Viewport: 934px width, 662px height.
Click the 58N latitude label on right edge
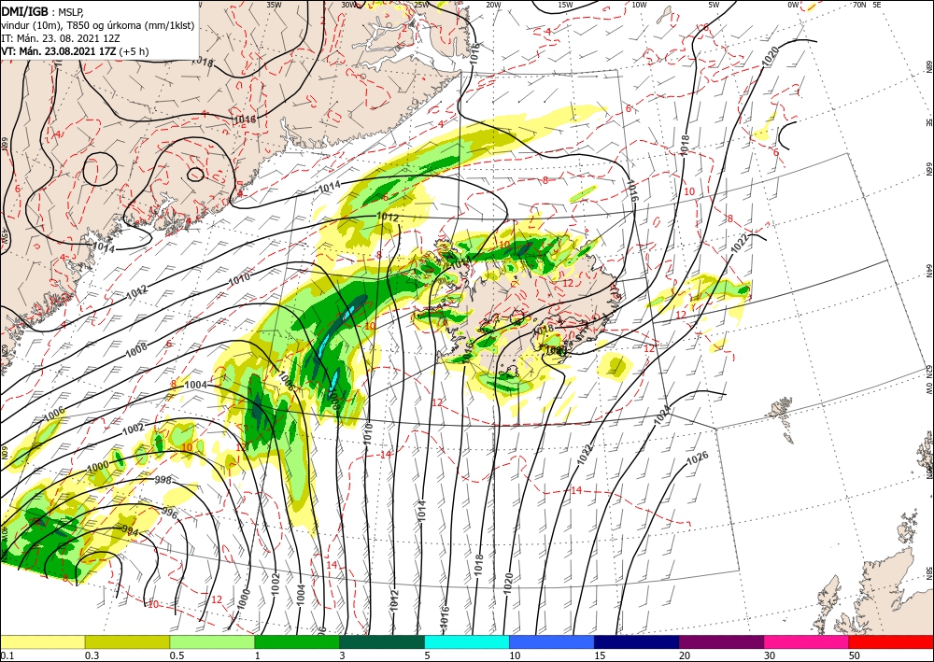coord(929,572)
